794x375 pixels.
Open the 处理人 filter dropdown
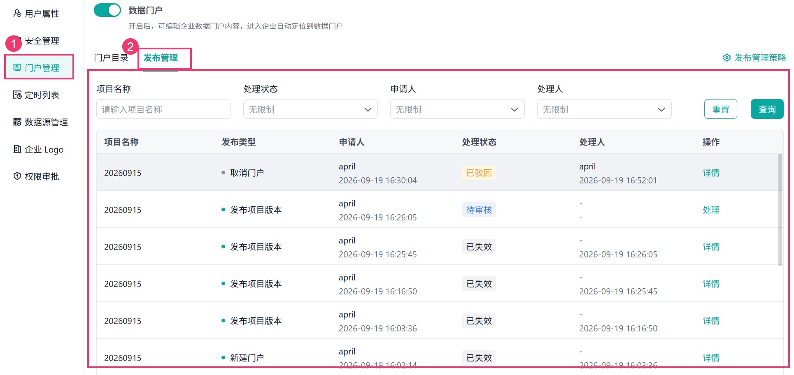coord(604,109)
